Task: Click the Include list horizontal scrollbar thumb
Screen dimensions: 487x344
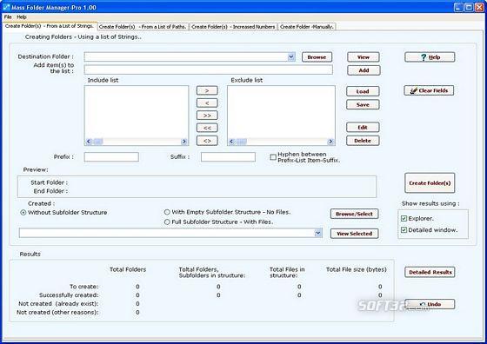Action: tap(98, 142)
